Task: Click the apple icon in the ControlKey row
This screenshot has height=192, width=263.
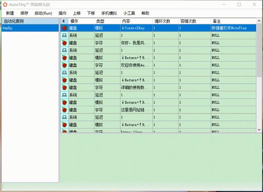Action: coord(65,28)
